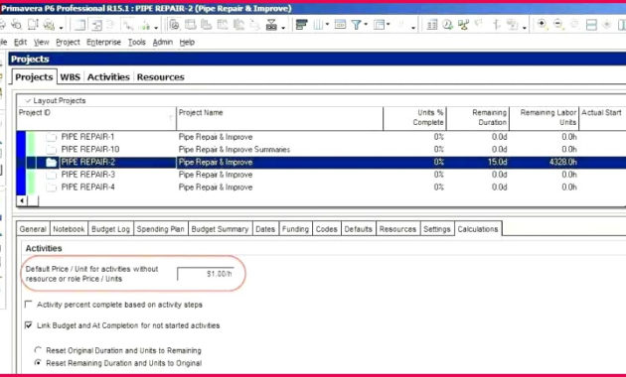Click the Zoom In magnifier icon
Image resolution: width=626 pixels, height=377 pixels.
click(x=542, y=25)
